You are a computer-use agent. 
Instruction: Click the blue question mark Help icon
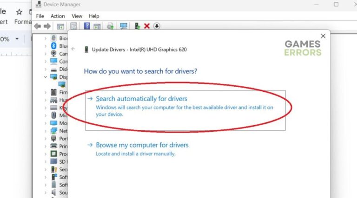87,26
